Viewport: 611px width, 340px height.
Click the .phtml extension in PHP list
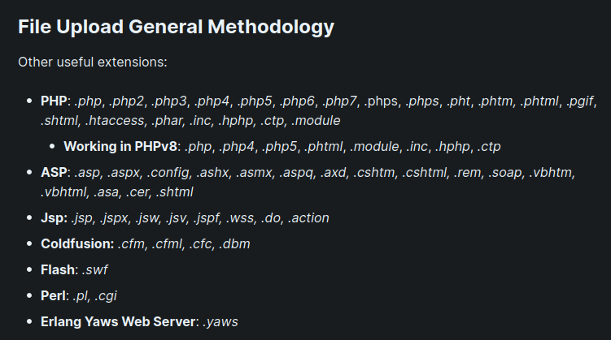click(x=540, y=101)
